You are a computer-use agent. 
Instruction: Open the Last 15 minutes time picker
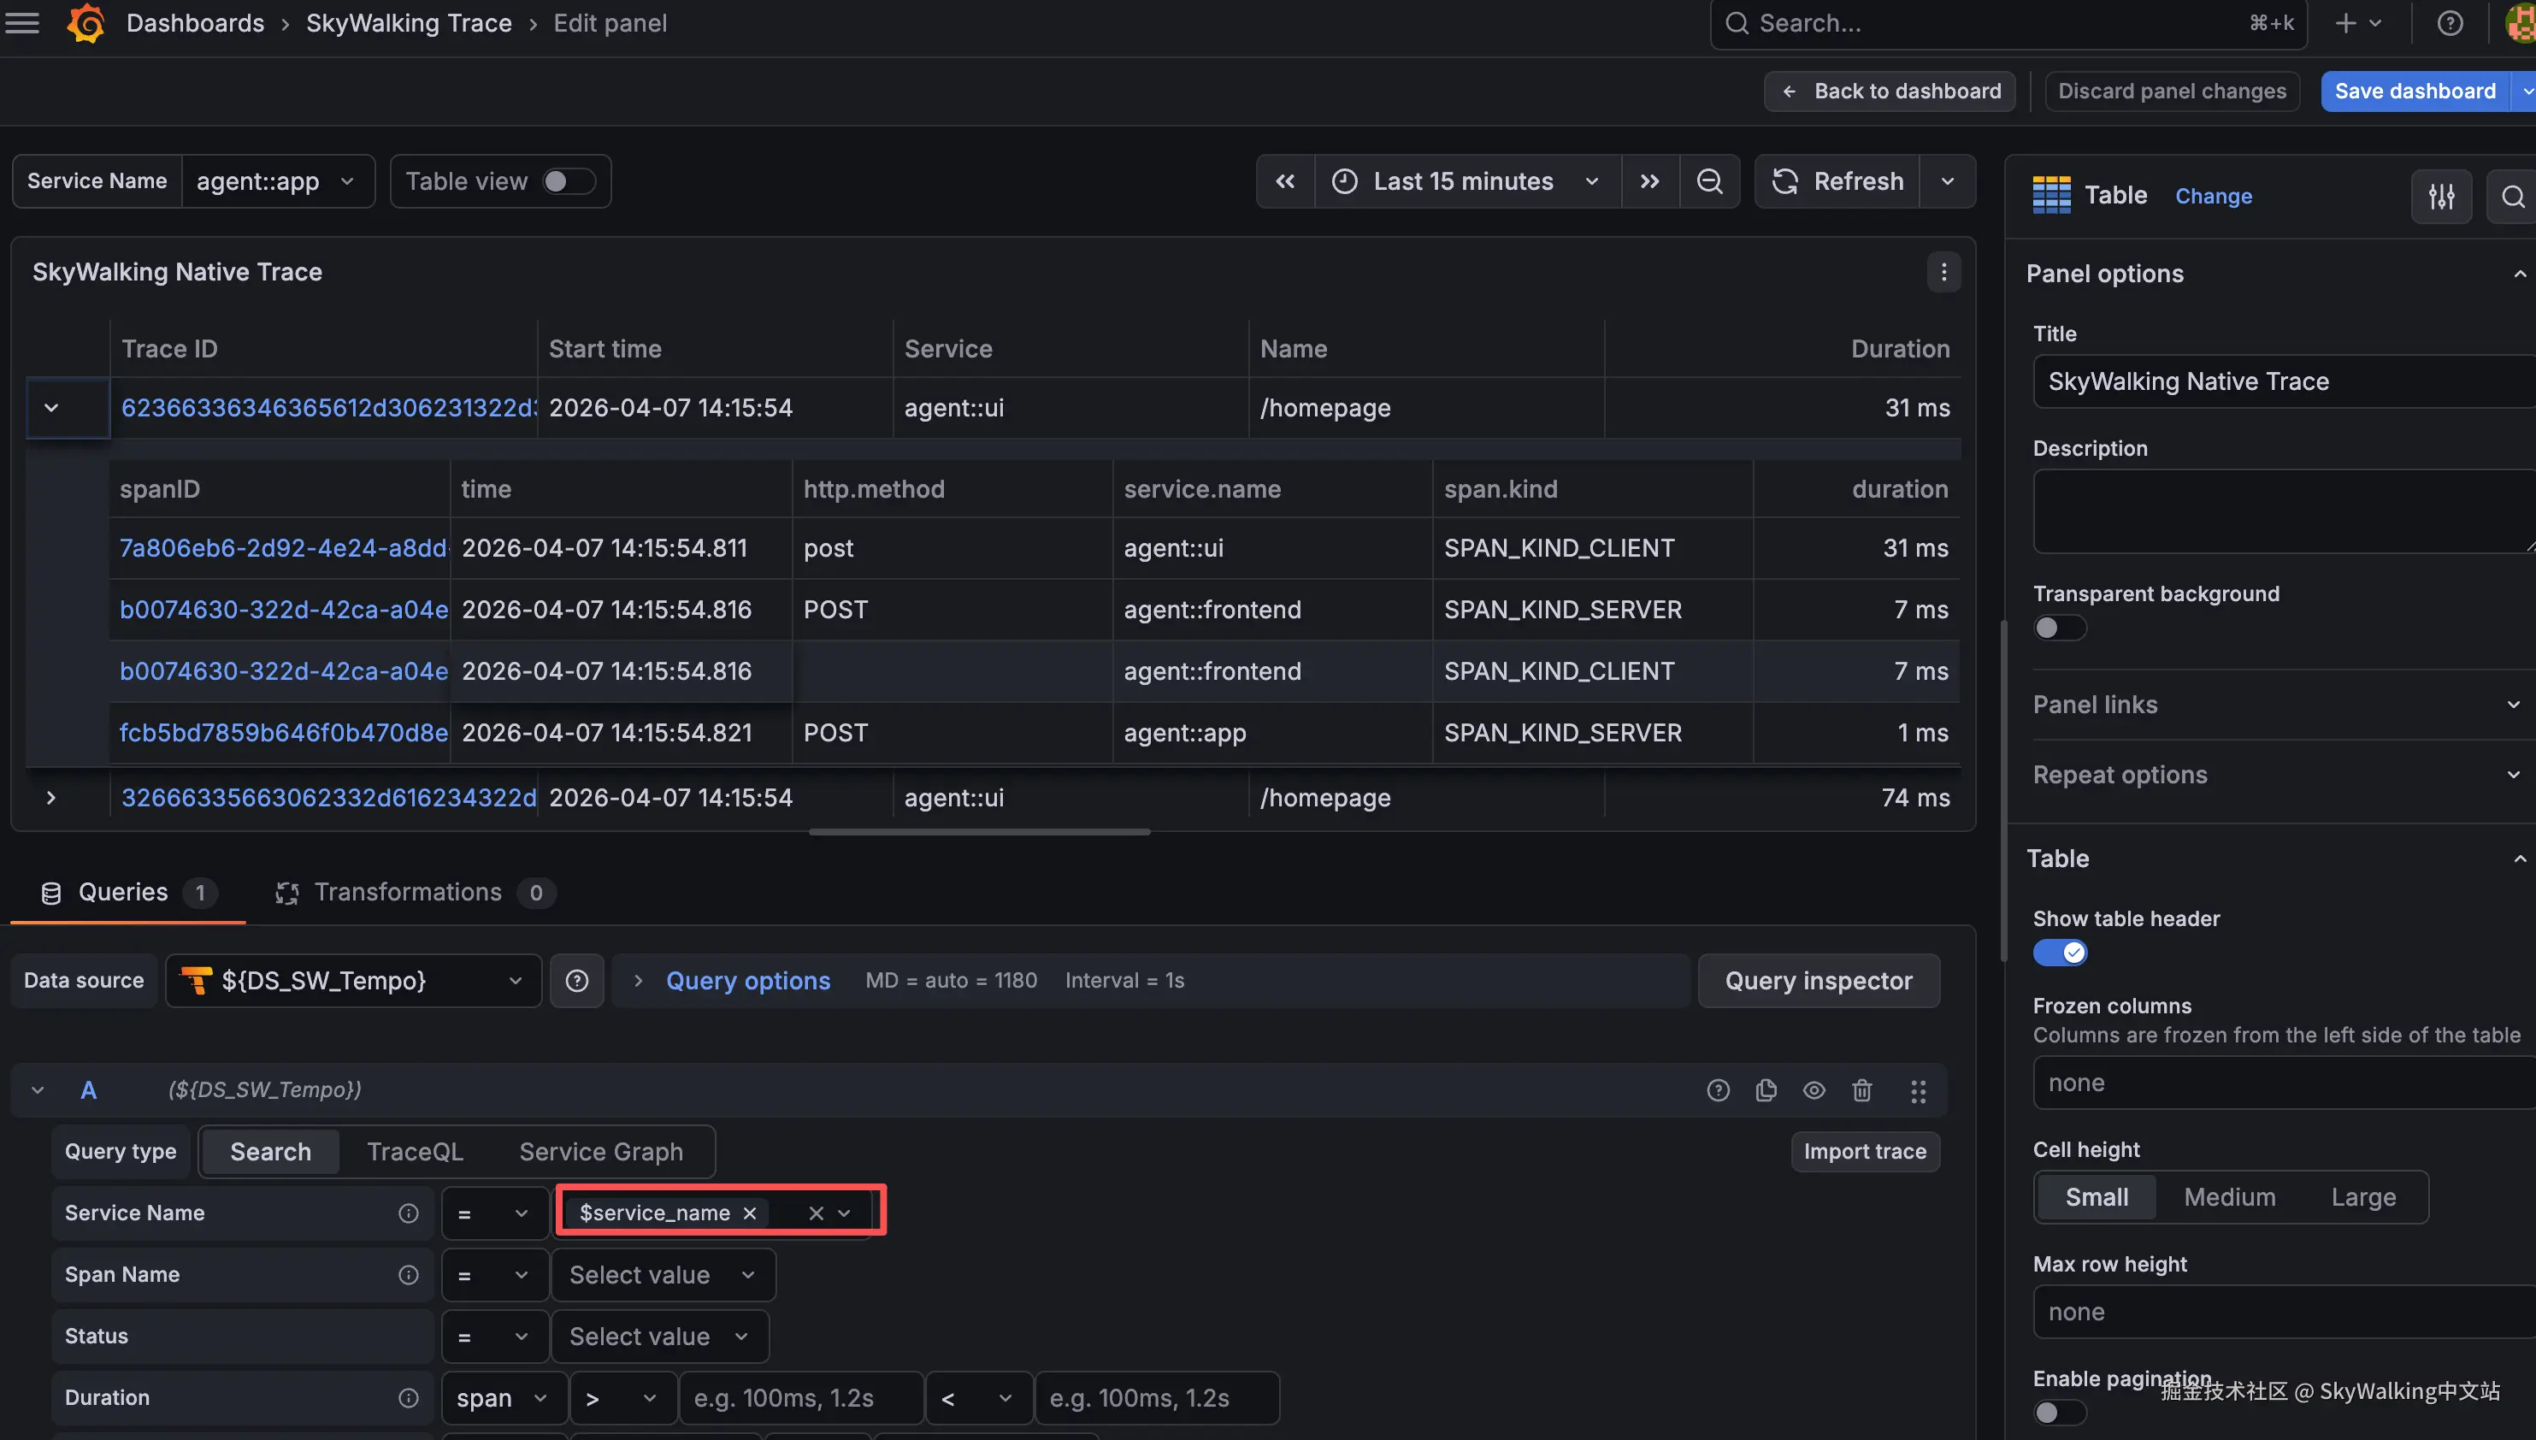[1465, 181]
